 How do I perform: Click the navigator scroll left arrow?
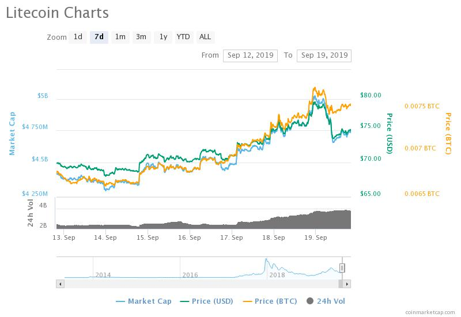[61, 284]
